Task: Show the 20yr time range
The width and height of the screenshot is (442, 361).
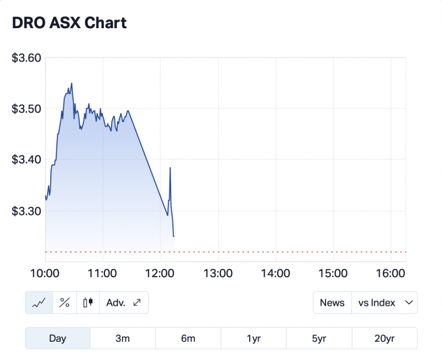Action: [x=385, y=338]
